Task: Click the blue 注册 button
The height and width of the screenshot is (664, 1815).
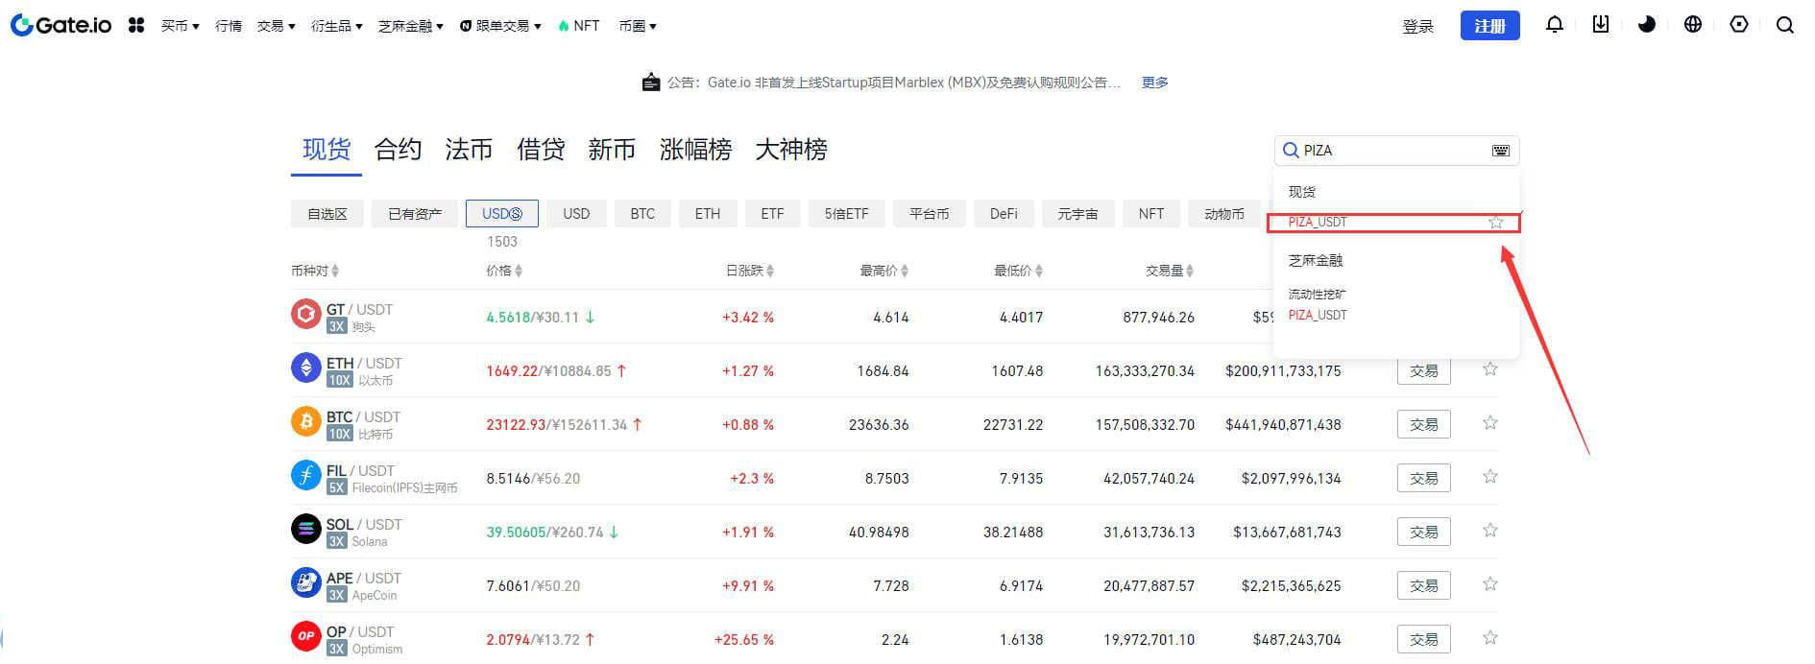Action: point(1488,26)
